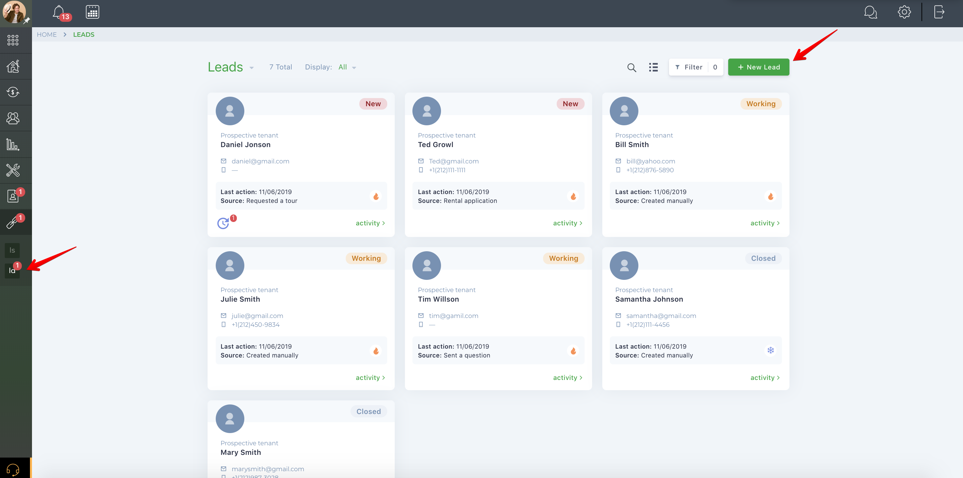Click the hot flame icon on Julie Smith card
Screen dimensions: 963x478
coord(376,351)
